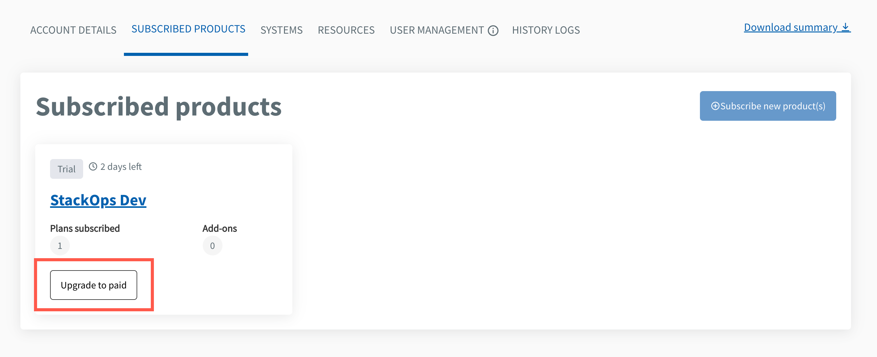Open the User Management tab
Viewport: 877px width, 357px height.
(437, 30)
